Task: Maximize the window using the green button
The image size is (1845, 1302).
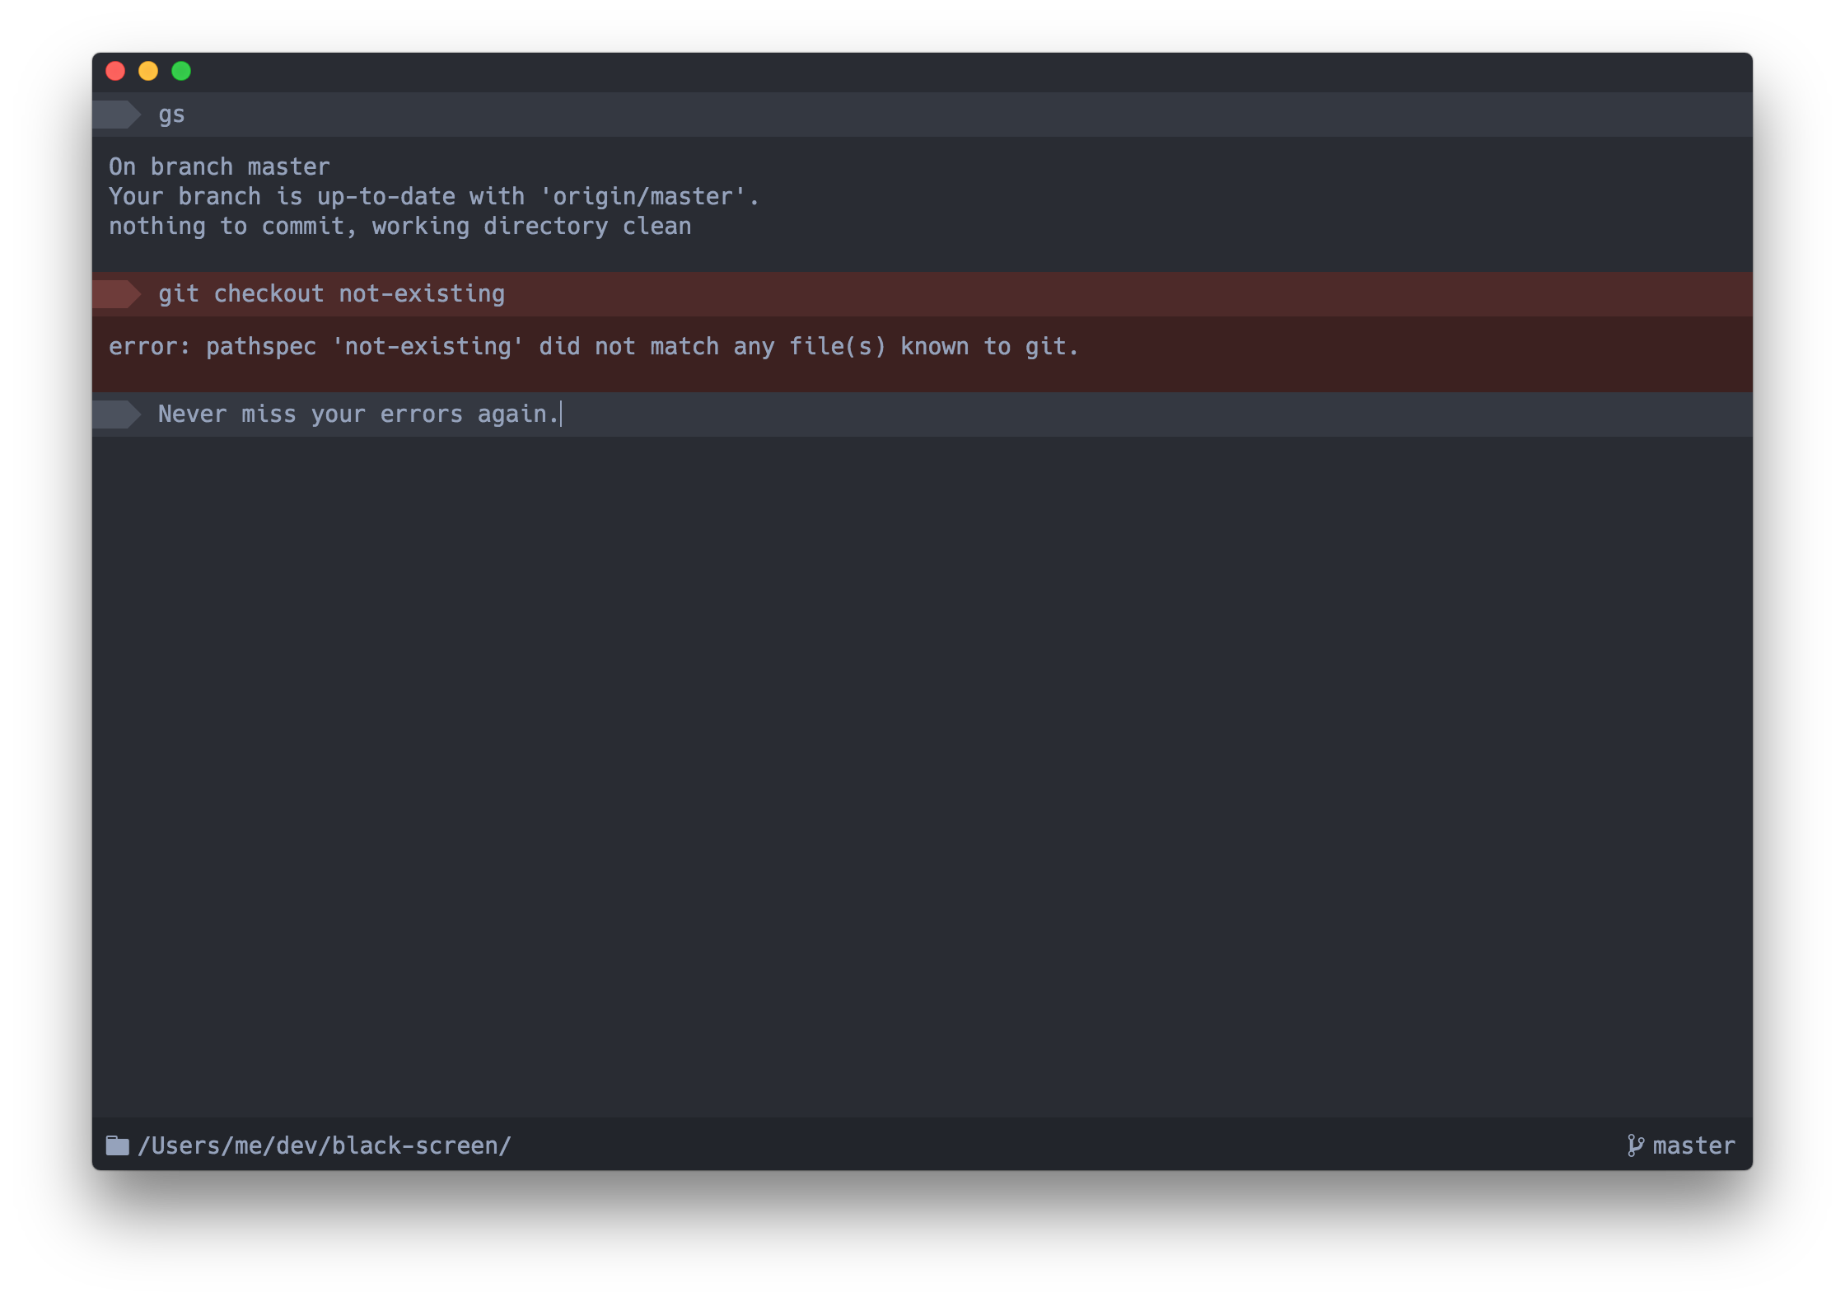Action: coord(181,72)
